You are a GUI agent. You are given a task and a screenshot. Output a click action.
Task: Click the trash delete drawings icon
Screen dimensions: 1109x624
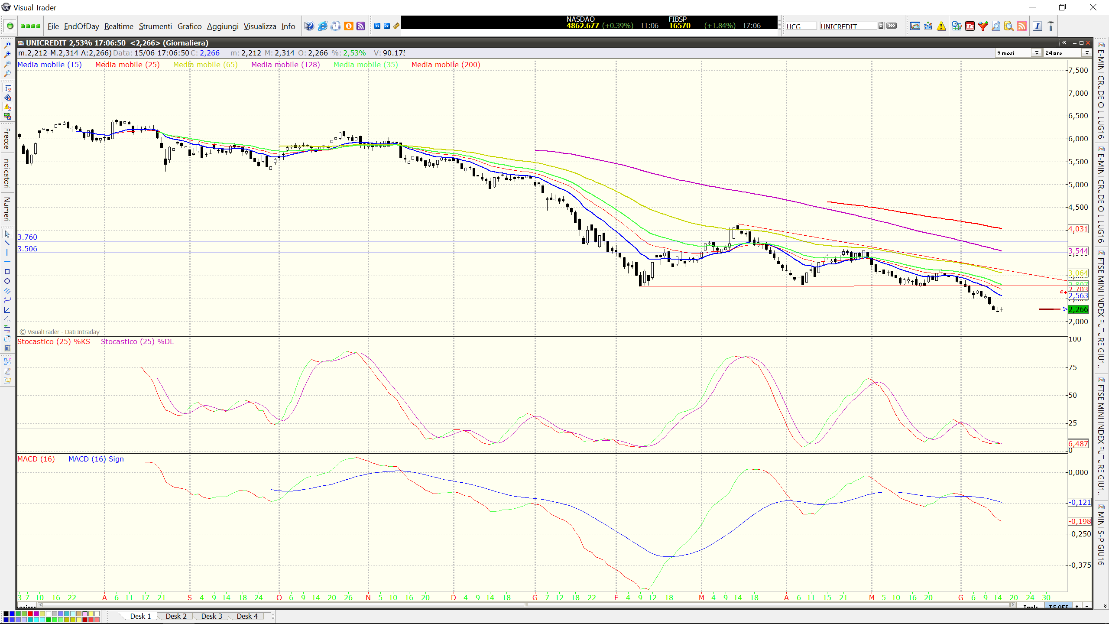(x=7, y=348)
